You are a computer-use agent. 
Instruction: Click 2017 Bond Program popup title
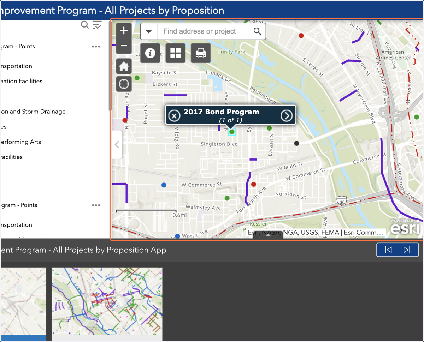221,112
